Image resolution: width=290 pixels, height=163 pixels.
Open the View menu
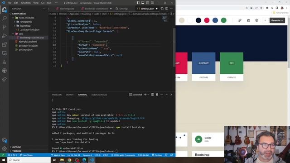pyautogui.click(x=36, y=3)
